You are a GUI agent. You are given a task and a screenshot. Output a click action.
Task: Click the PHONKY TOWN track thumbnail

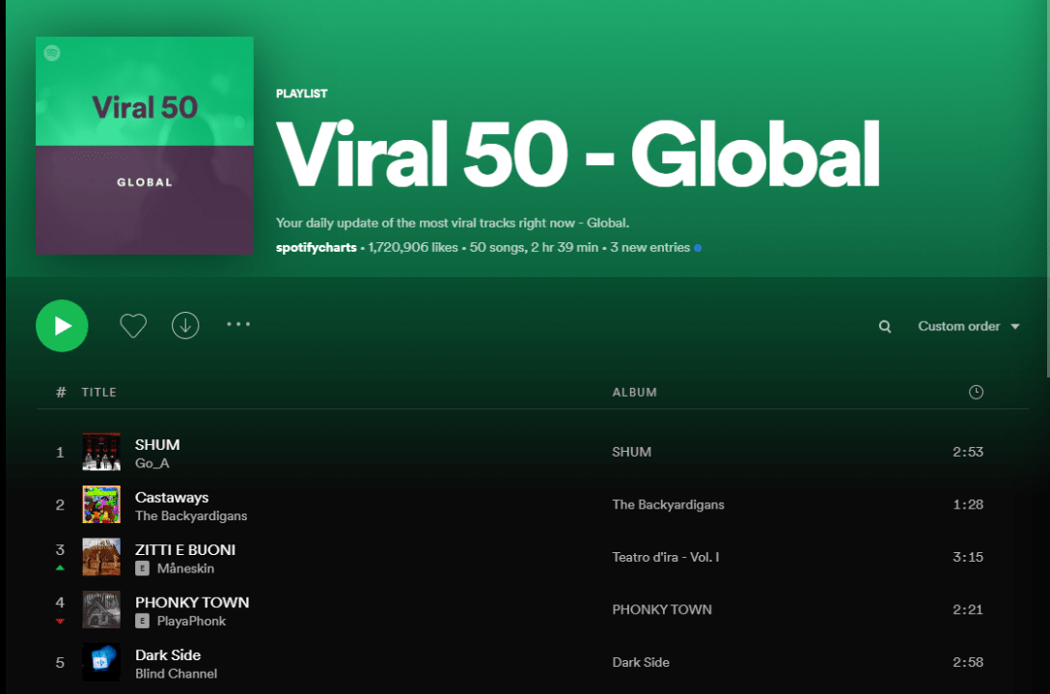pos(101,610)
